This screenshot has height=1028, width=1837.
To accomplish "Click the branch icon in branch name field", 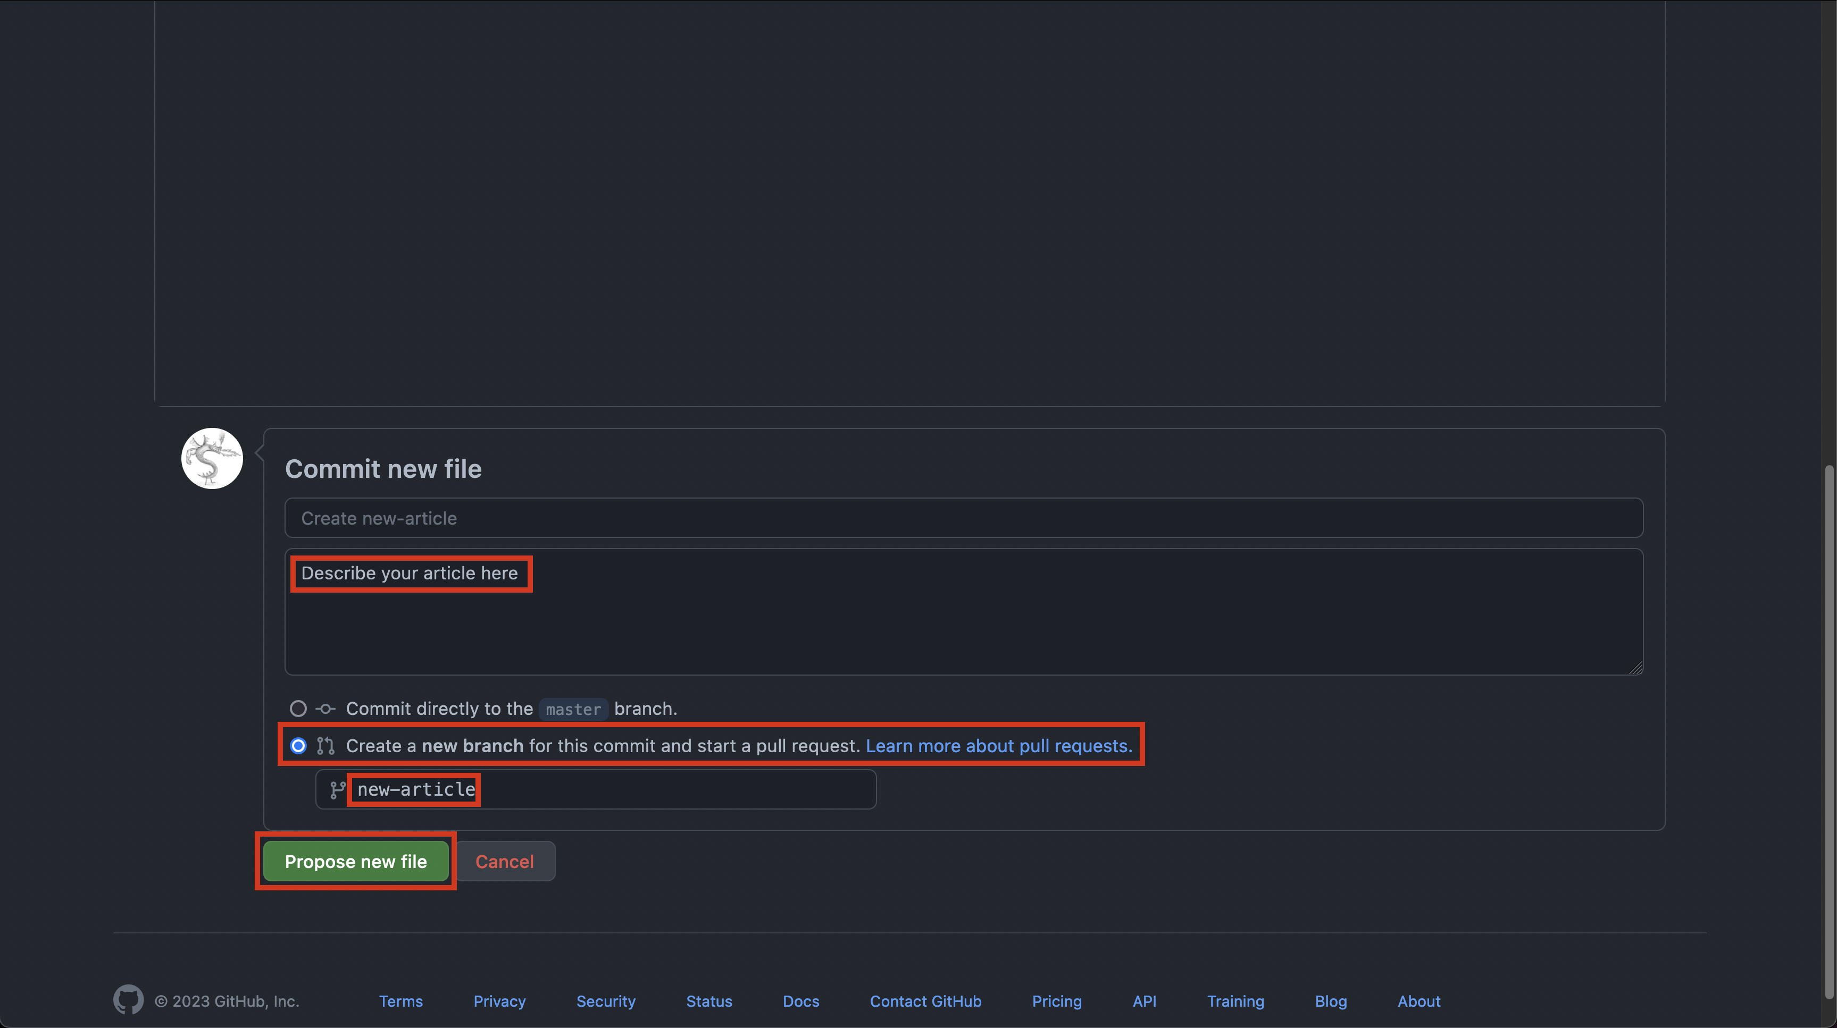I will click(337, 790).
